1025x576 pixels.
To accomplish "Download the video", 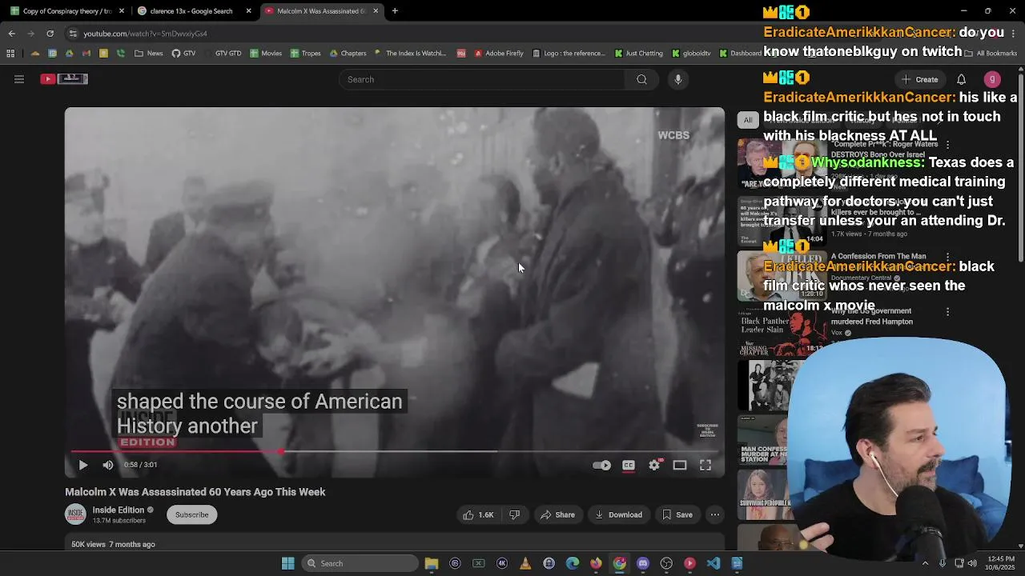I will pos(617,514).
